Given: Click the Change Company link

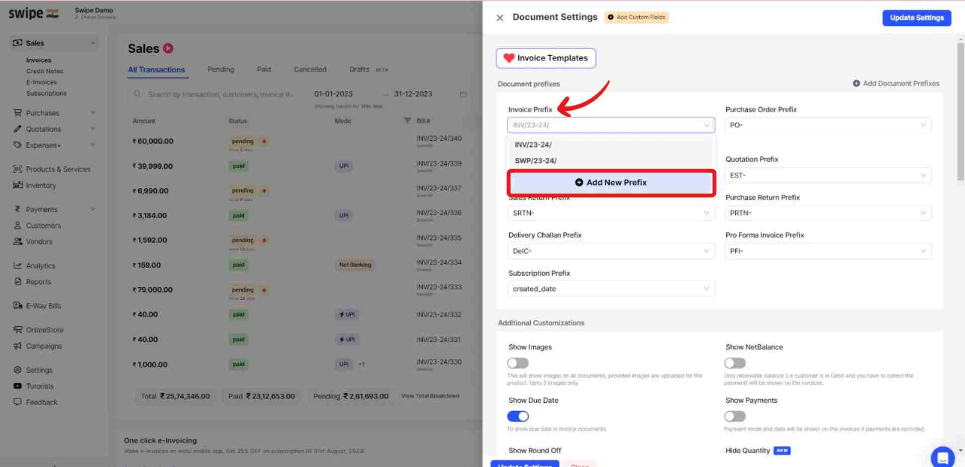Looking at the screenshot, I should (x=95, y=17).
